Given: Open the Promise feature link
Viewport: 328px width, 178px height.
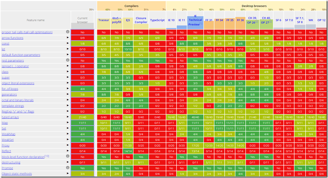Looking at the screenshot, I should (7, 168).
